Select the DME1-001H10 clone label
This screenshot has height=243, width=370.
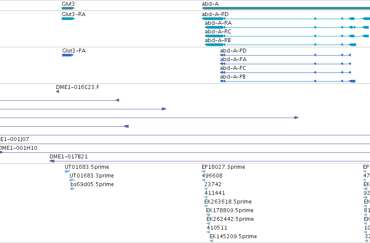(x=18, y=148)
